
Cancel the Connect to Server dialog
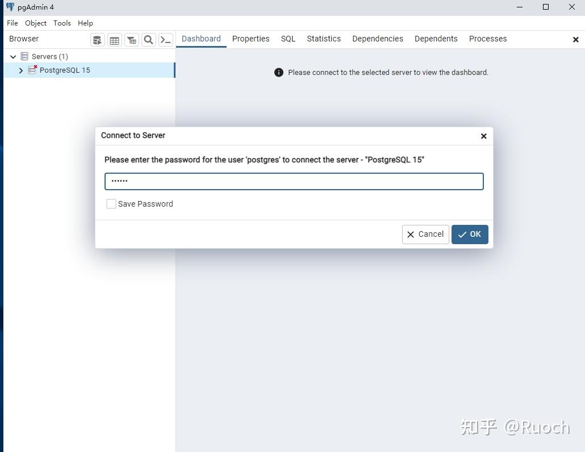[425, 234]
